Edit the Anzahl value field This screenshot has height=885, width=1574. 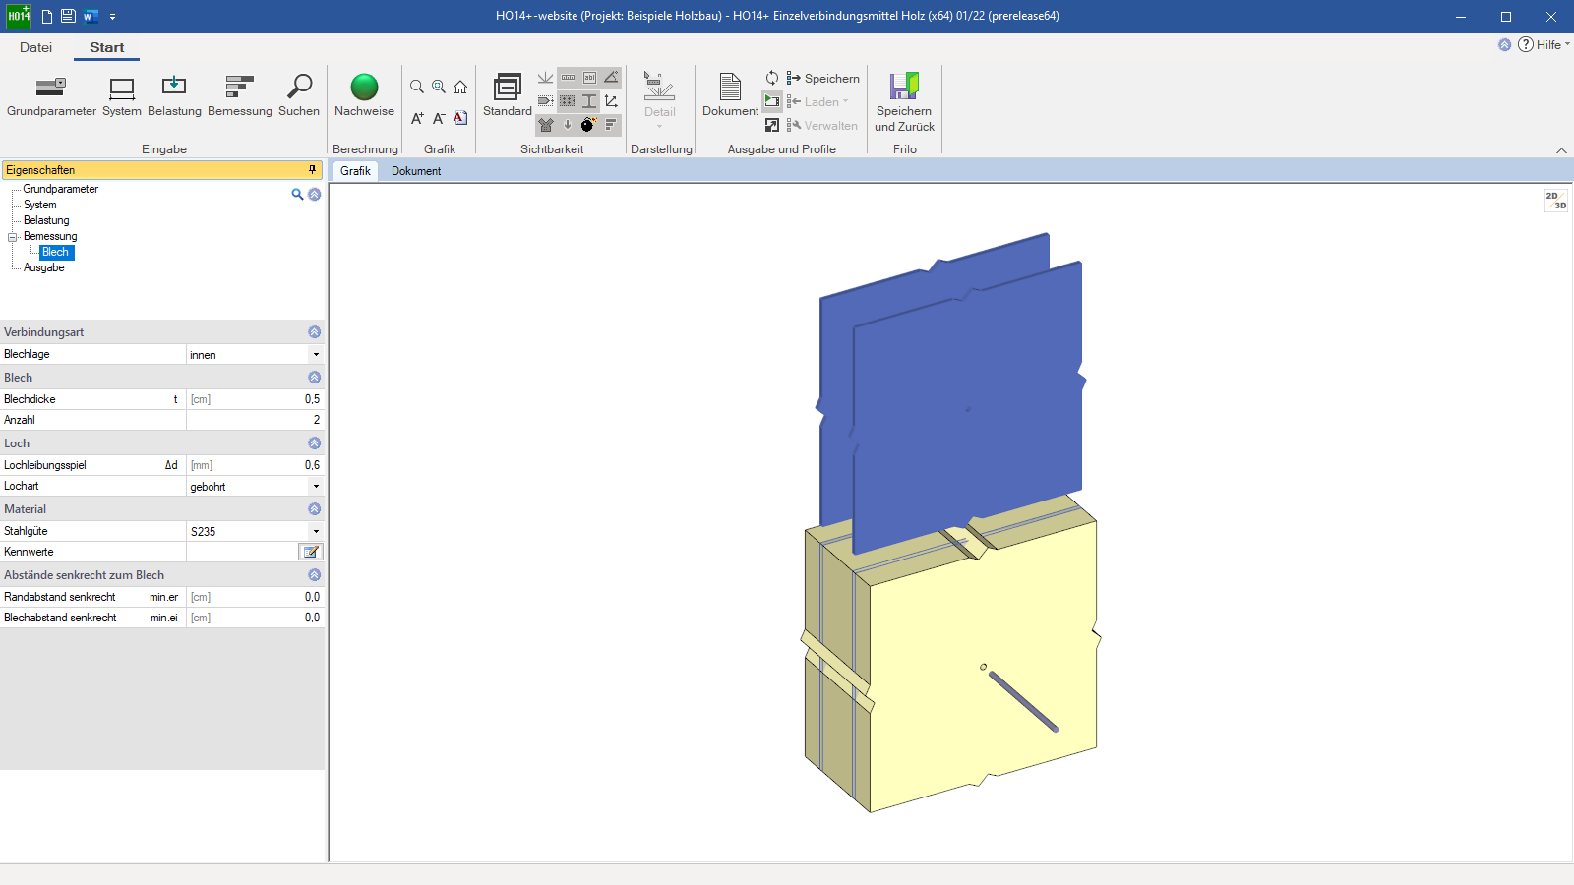click(x=255, y=420)
